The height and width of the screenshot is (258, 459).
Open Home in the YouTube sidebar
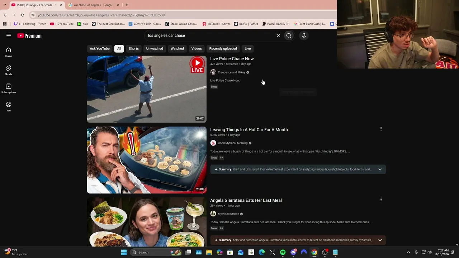(9, 52)
